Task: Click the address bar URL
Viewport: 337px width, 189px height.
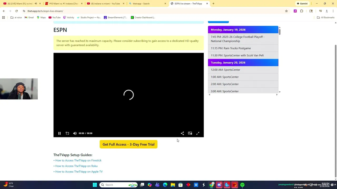Action: (x=45, y=11)
